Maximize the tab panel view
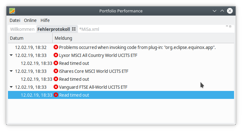Image resolution: width=242 pixels, height=131 pixels. [x=231, y=26]
